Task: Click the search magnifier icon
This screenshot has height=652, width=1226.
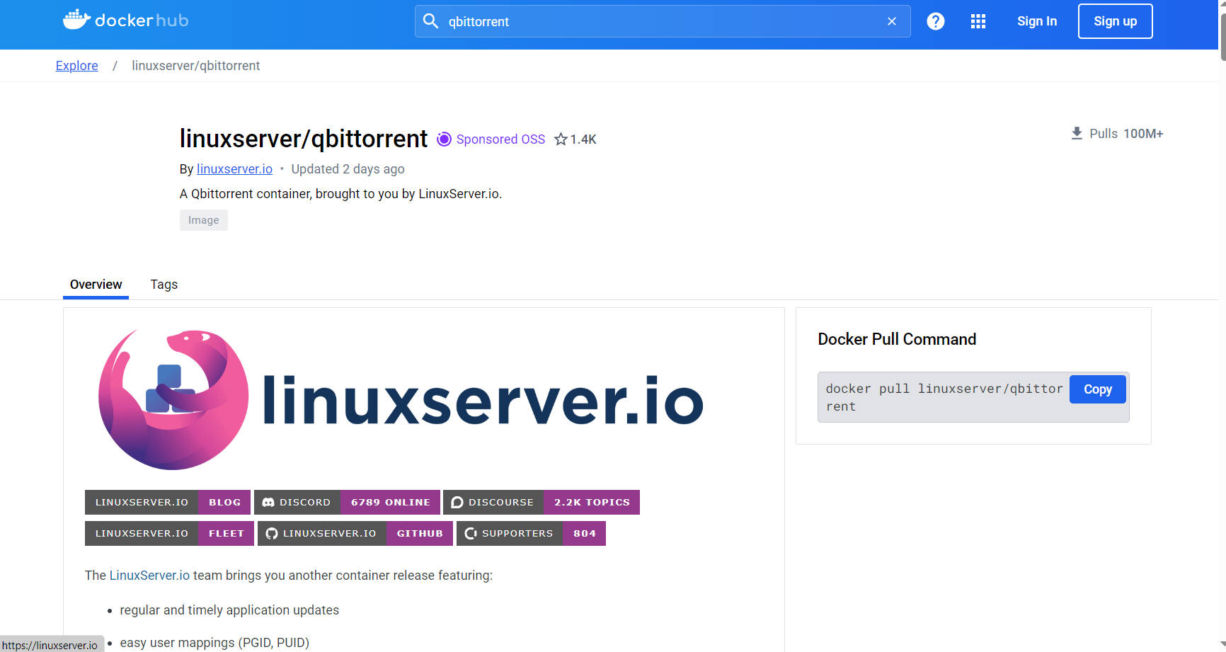Action: [x=430, y=21]
